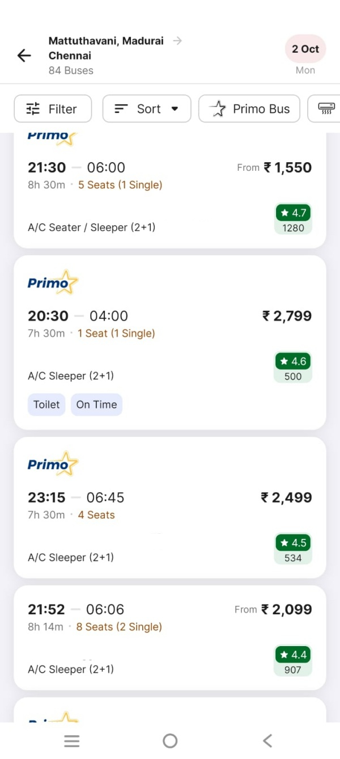
Task: Tap the navigation bar back triangle
Action: click(266, 740)
